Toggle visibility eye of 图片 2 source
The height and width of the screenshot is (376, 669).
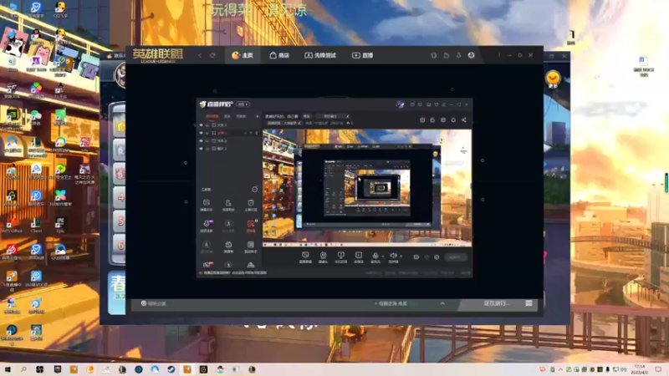click(x=201, y=149)
